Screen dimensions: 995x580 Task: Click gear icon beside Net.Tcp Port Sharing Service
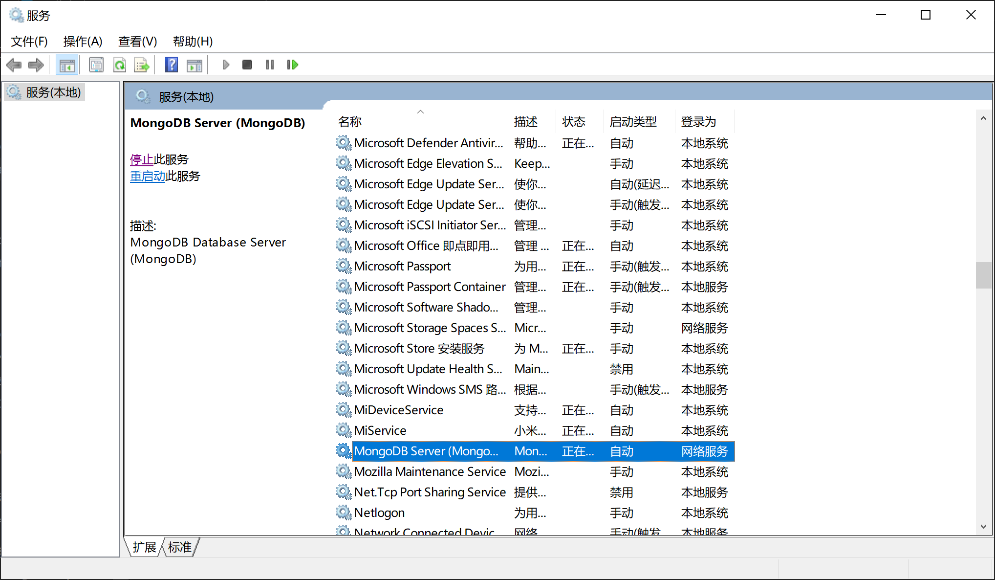coord(344,491)
